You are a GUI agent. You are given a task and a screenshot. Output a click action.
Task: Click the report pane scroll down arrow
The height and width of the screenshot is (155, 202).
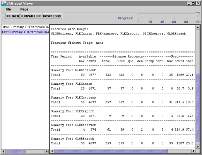[x=198, y=147]
